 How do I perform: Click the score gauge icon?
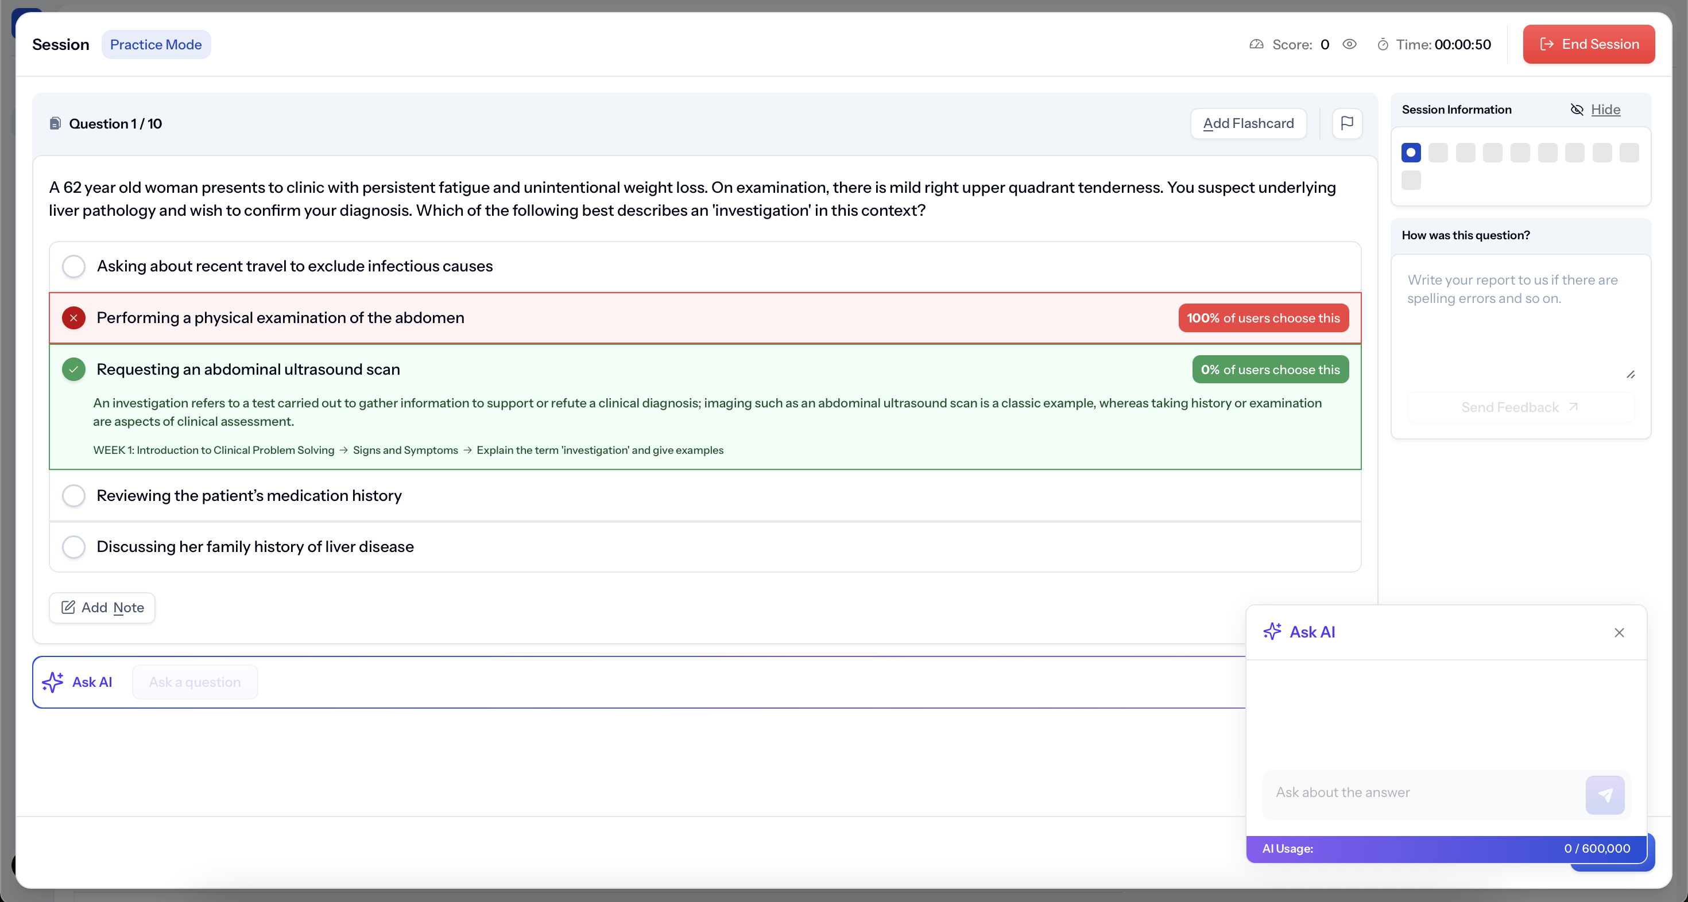[x=1256, y=45]
